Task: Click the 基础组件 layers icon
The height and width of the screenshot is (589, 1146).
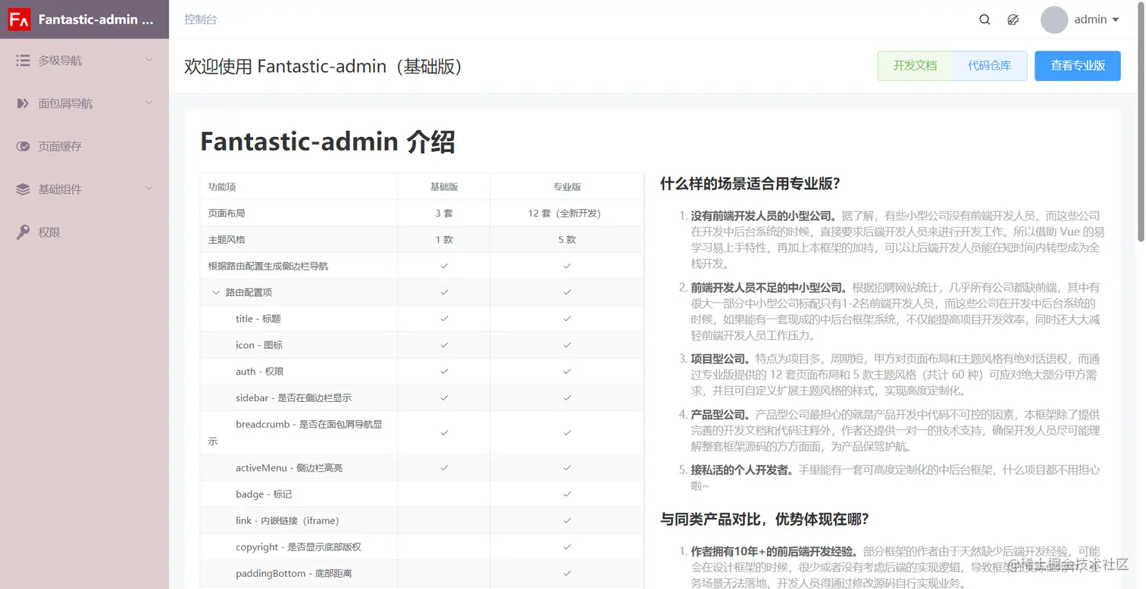Action: click(x=23, y=189)
